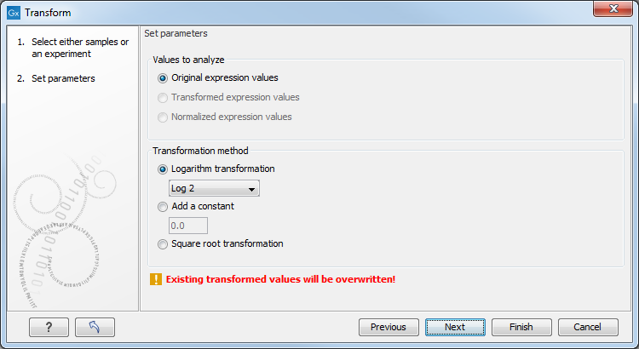639x349 pixels.
Task: Click the red overwrite warning message
Action: [280, 279]
